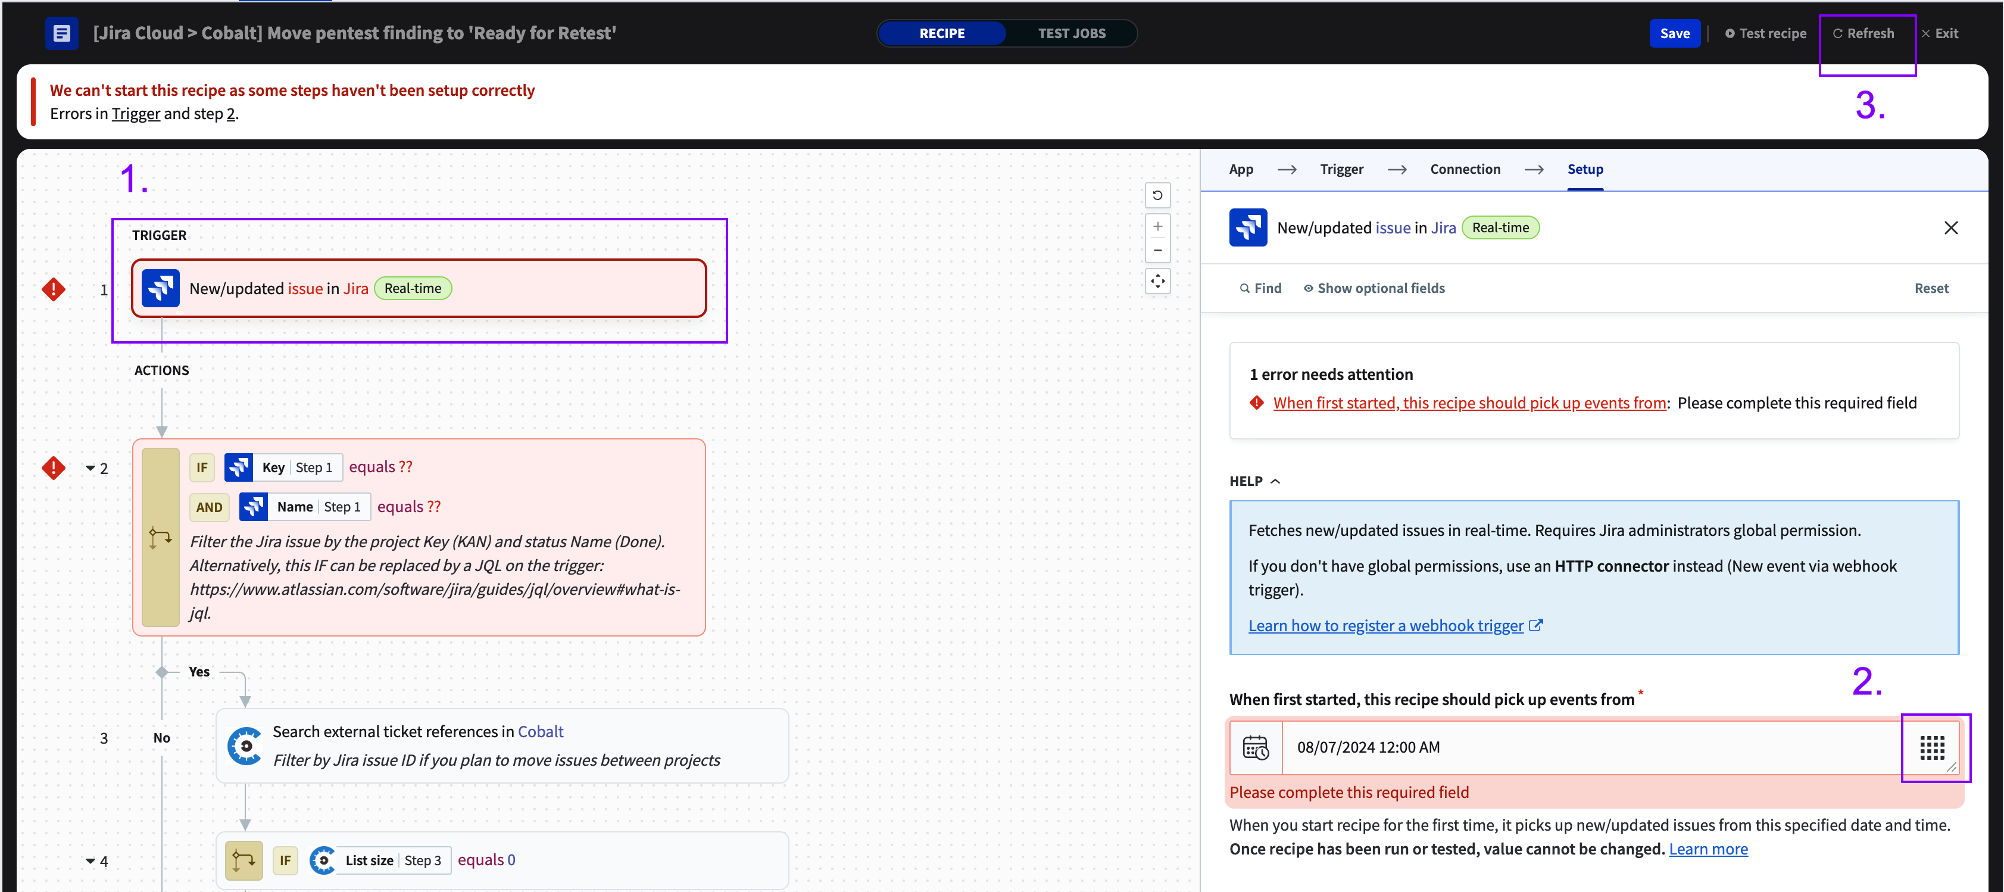This screenshot has width=2004, height=892.
Task: Save the recipe
Action: (1674, 33)
